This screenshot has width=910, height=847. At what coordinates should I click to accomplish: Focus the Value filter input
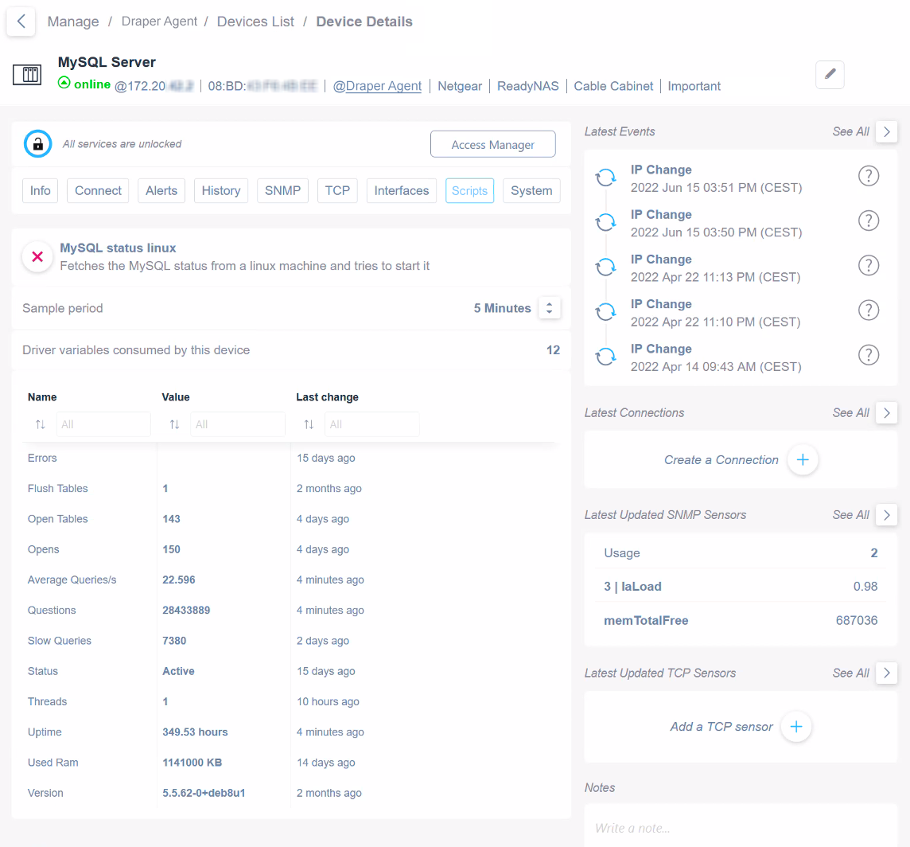pos(238,424)
